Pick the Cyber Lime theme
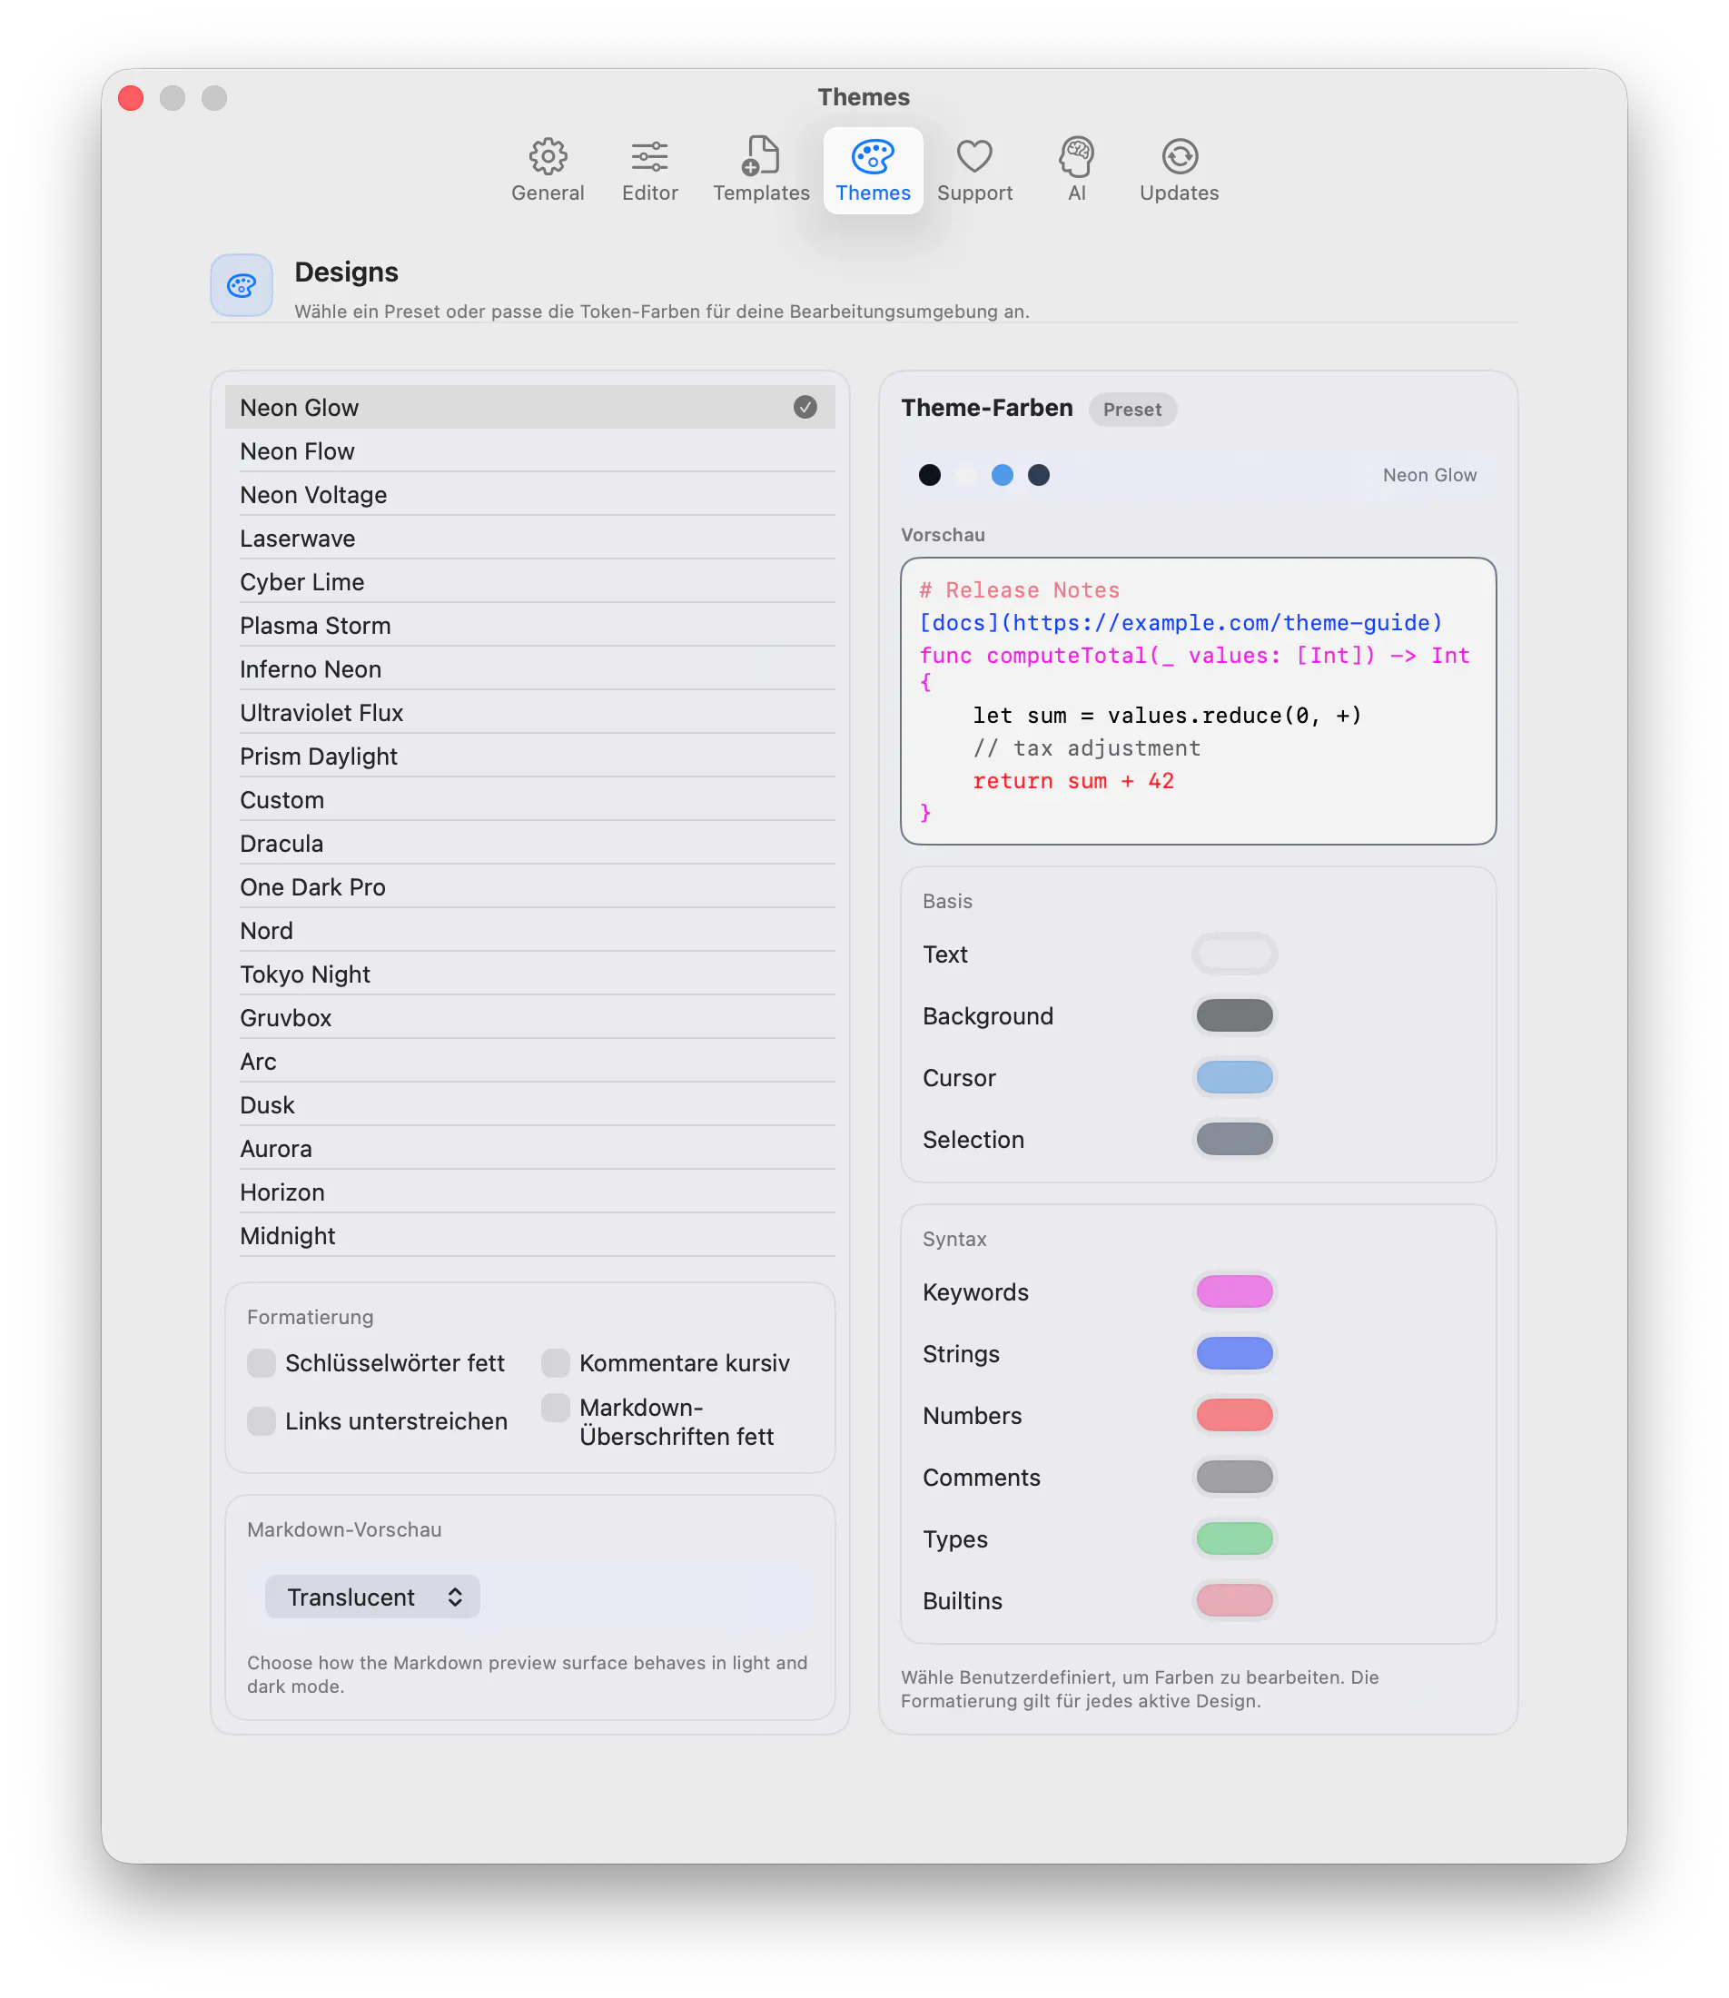Viewport: 1729px width, 1998px height. [x=529, y=582]
